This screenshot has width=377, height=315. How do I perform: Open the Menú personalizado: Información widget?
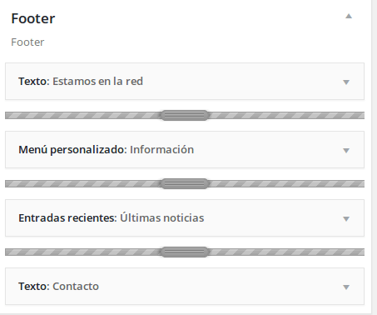(x=185, y=150)
